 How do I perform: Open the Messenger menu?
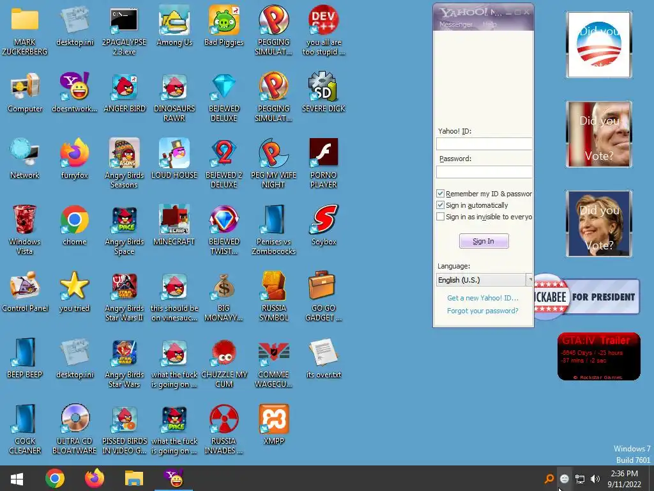[455, 24]
